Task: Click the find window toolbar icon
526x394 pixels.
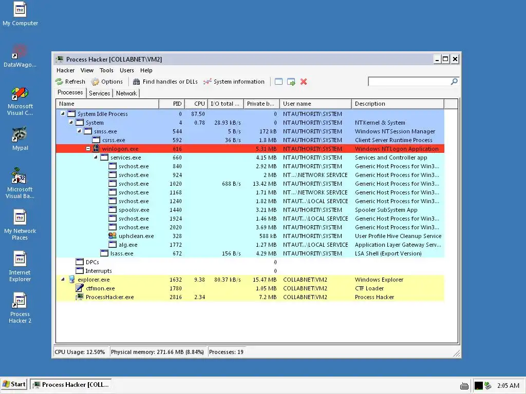Action: pos(278,82)
